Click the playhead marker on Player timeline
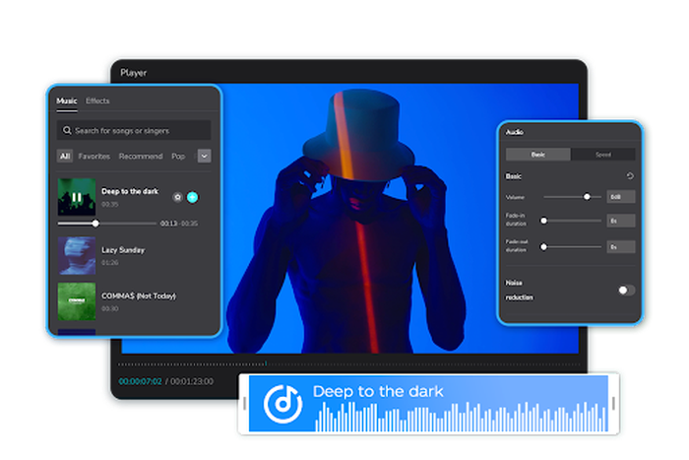This screenshot has width=689, height=460. coord(266,363)
